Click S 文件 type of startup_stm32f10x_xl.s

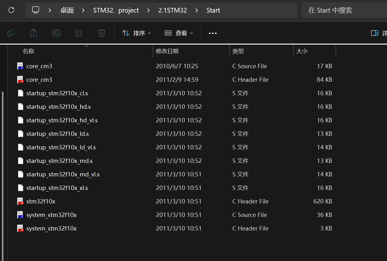241,188
